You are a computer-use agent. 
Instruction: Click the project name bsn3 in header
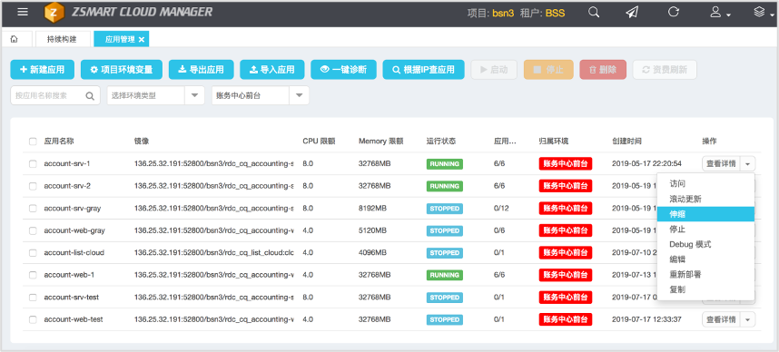pos(503,13)
